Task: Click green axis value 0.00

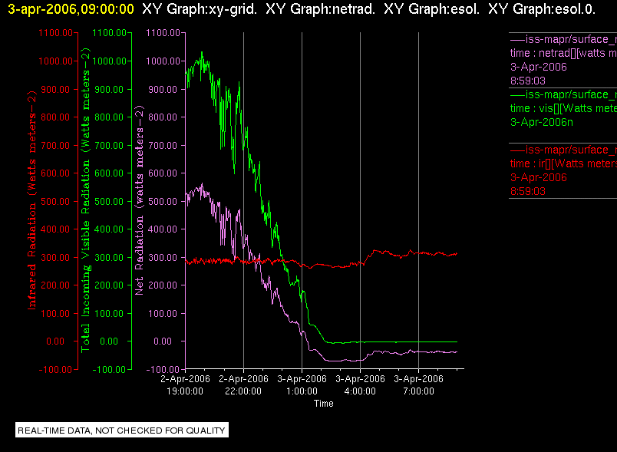Action: pyautogui.click(x=109, y=341)
